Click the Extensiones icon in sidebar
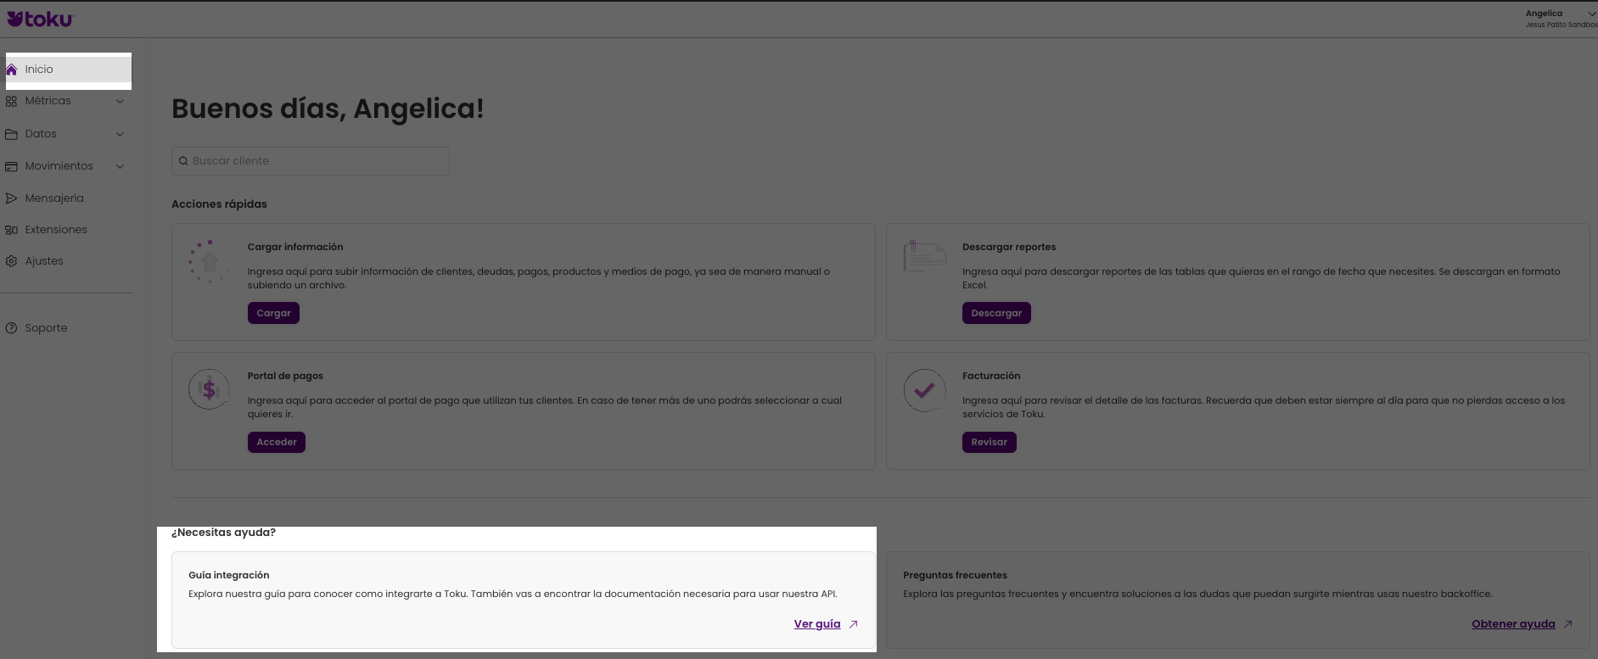 11,230
